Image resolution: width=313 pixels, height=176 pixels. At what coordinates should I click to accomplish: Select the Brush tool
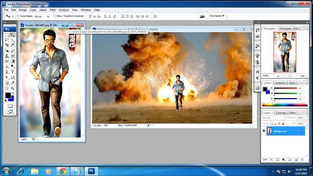coord(12,51)
